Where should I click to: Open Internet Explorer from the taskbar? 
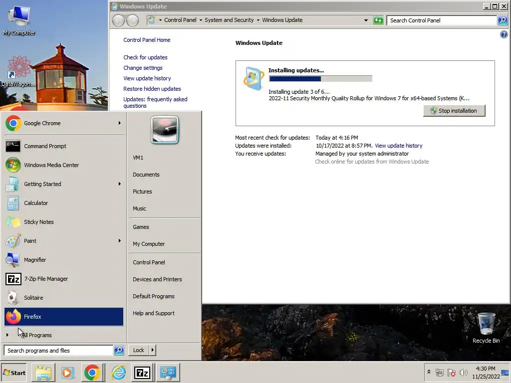118,373
